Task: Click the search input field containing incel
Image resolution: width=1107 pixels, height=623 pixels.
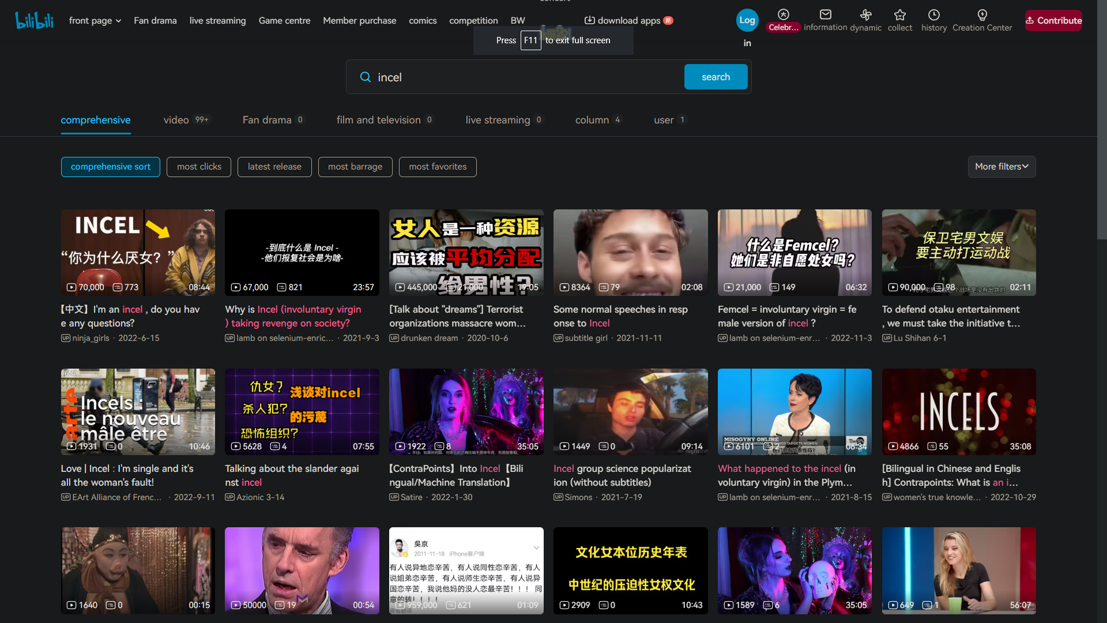Action: [528, 77]
